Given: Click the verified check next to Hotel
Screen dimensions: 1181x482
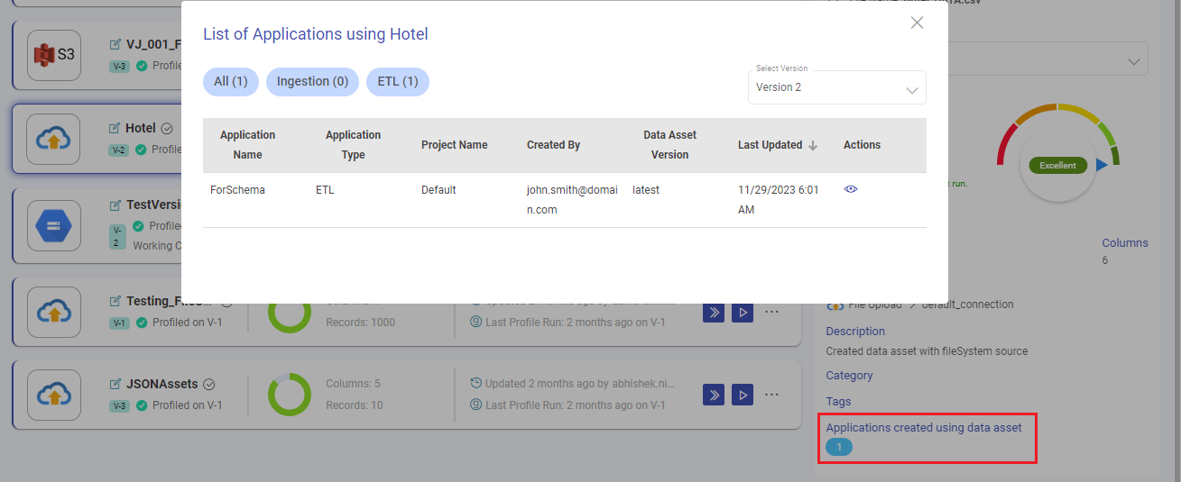Looking at the screenshot, I should click(166, 129).
